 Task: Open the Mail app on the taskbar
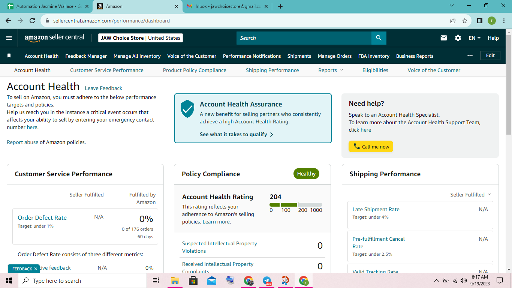pyautogui.click(x=211, y=280)
